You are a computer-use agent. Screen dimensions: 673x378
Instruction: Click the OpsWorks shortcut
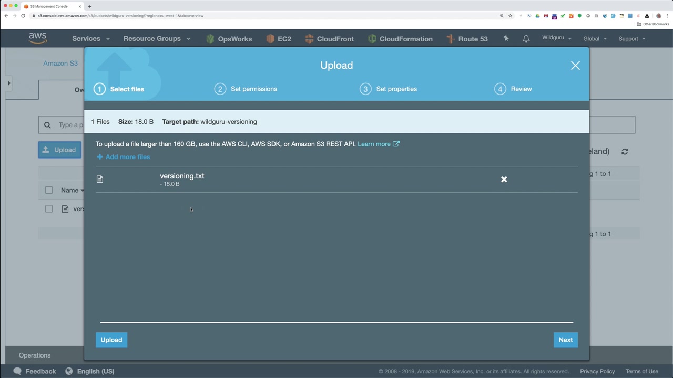pos(229,39)
